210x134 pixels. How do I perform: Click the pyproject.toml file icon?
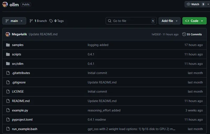[8, 120]
